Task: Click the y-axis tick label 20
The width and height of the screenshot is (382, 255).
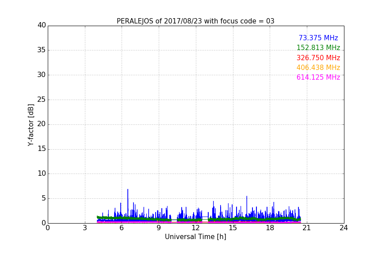Action: tap(42, 124)
